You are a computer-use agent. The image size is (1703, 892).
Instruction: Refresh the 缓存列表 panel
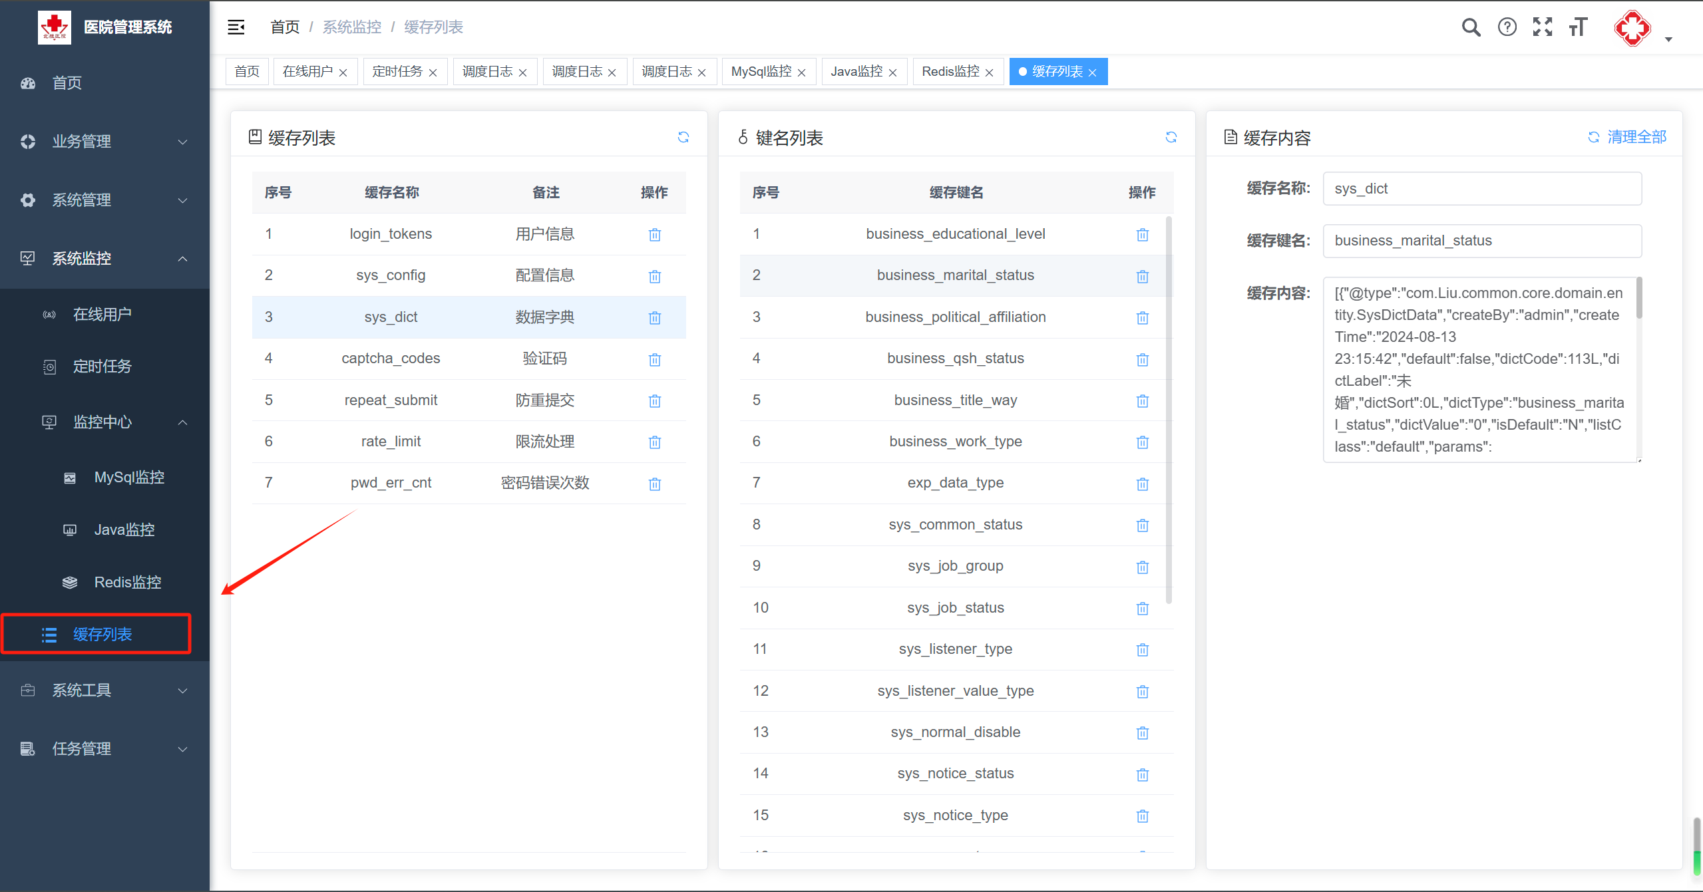pyautogui.click(x=683, y=137)
